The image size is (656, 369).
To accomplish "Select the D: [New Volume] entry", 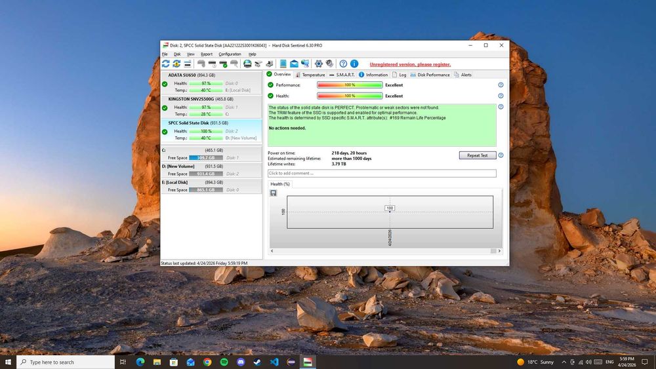I will [212, 170].
